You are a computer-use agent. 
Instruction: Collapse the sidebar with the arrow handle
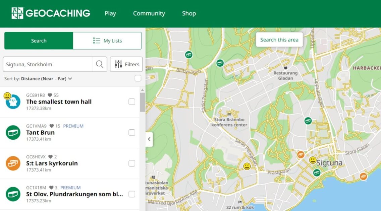click(149, 139)
